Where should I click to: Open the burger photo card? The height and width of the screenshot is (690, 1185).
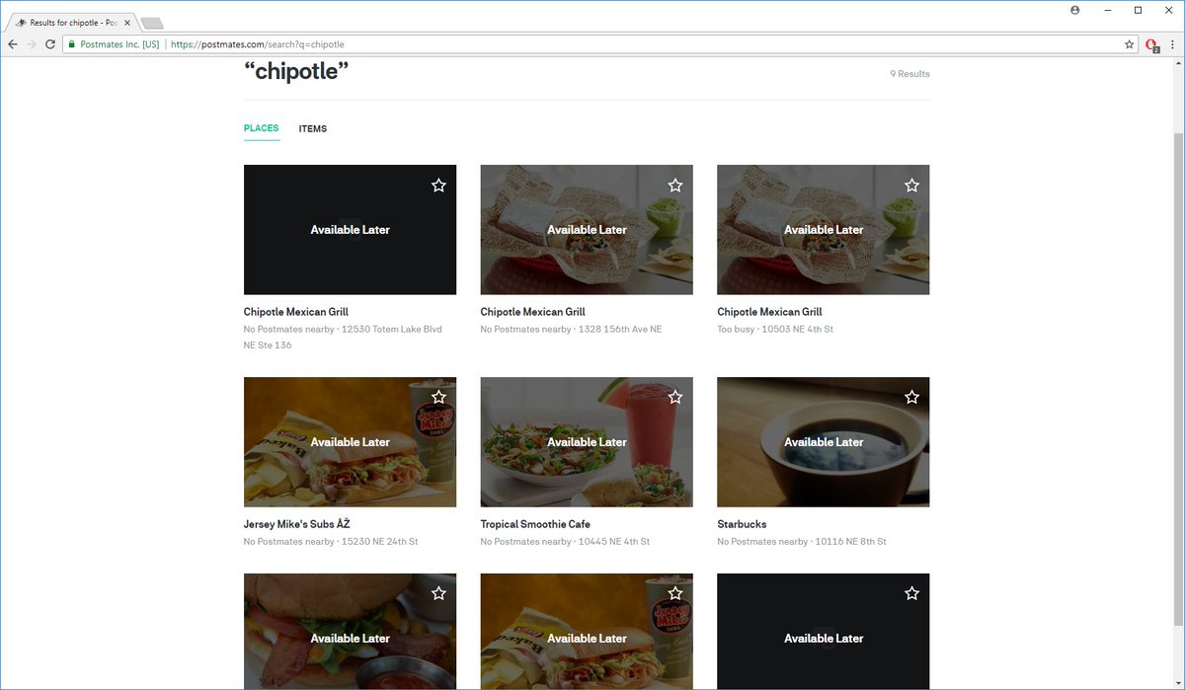pyautogui.click(x=350, y=632)
